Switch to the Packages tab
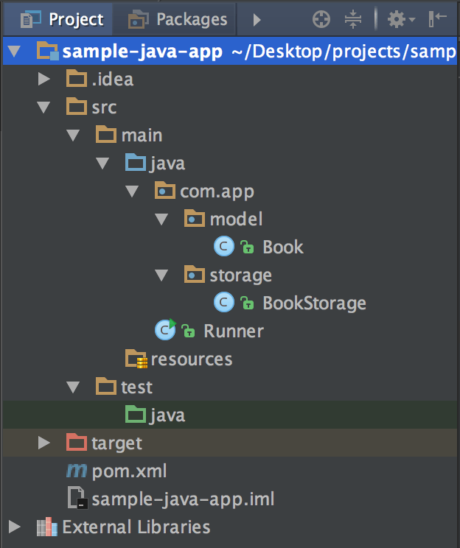This screenshot has height=548, width=460. pos(174,19)
